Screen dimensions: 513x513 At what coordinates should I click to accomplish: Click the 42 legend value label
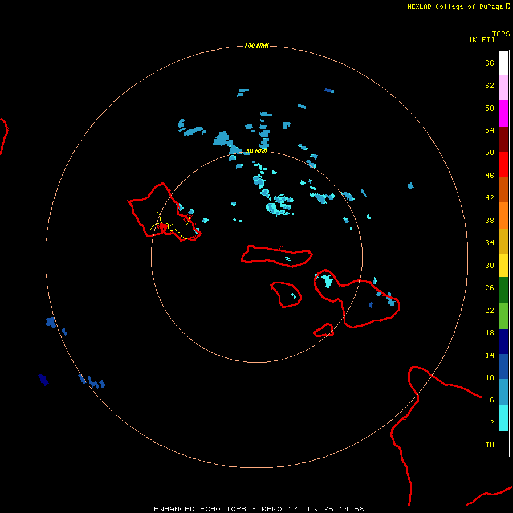coord(490,198)
